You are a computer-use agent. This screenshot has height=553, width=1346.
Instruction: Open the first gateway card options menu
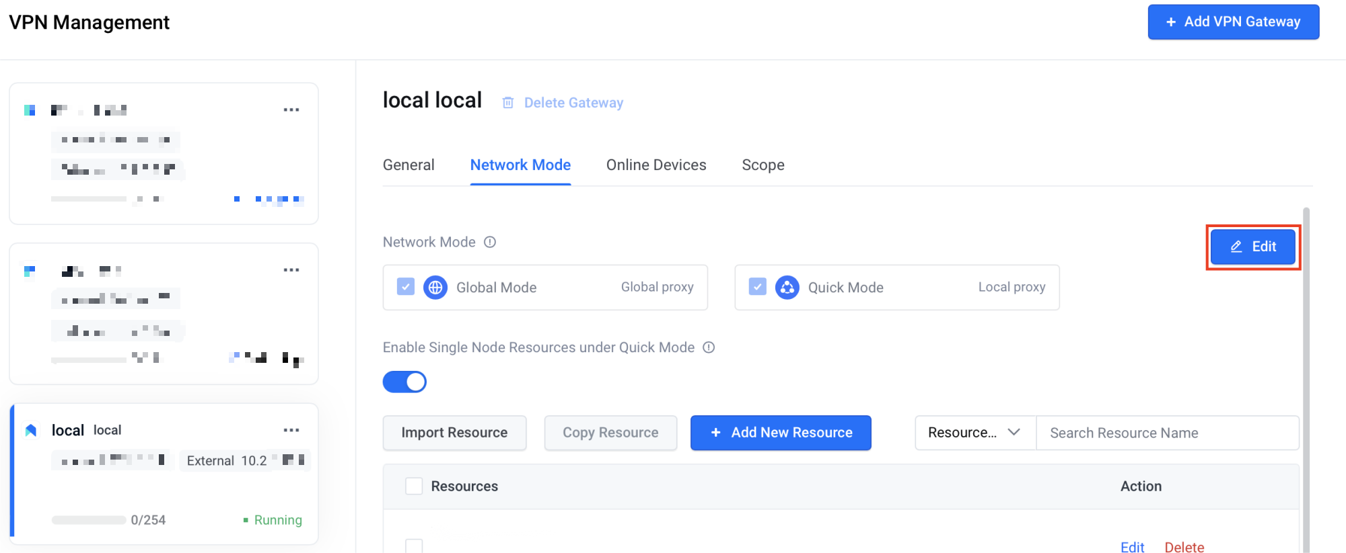(x=291, y=110)
